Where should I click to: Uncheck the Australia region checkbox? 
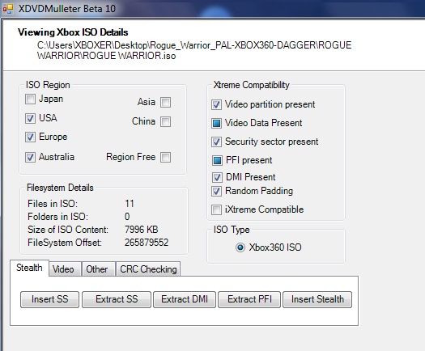coord(30,157)
